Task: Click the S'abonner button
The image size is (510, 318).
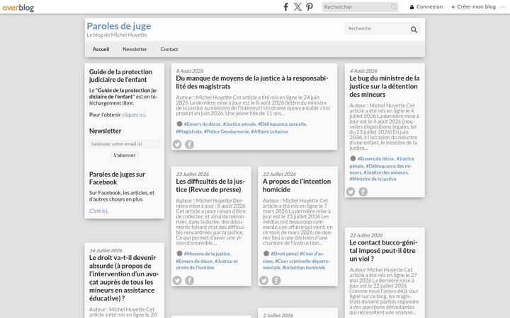Action: [x=124, y=155]
